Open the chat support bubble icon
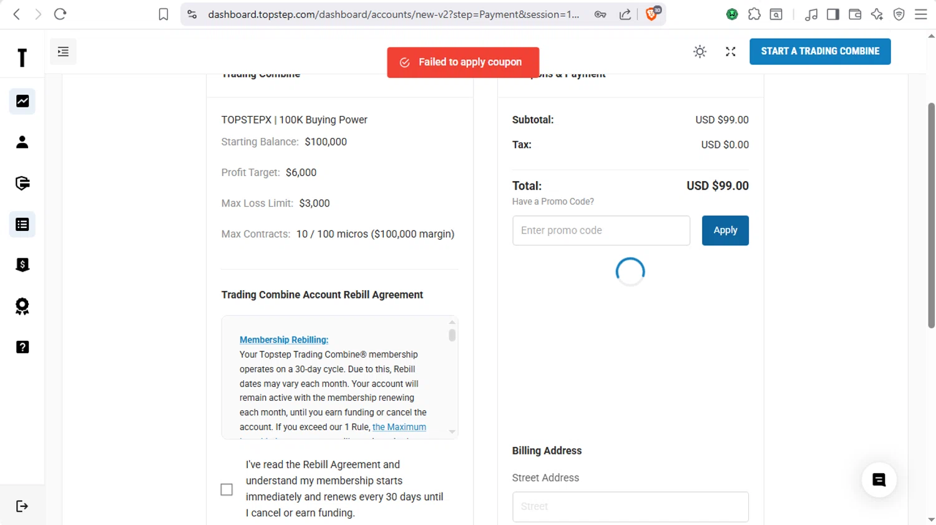The image size is (936, 525). coord(879,480)
